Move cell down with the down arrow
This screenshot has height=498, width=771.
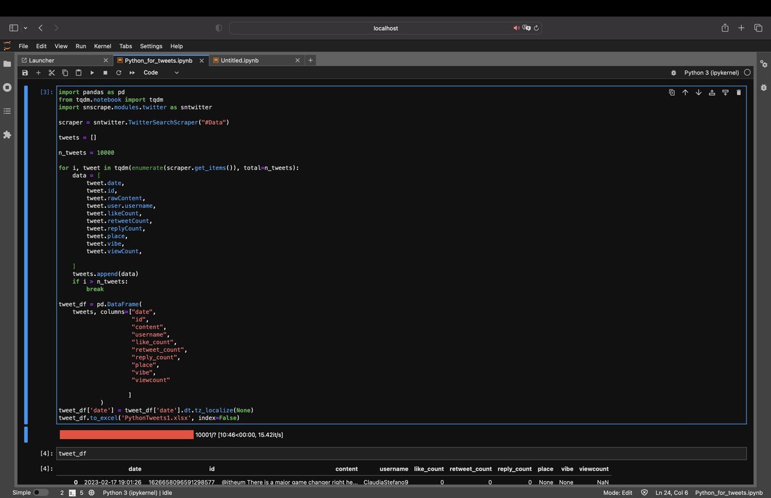click(x=698, y=92)
